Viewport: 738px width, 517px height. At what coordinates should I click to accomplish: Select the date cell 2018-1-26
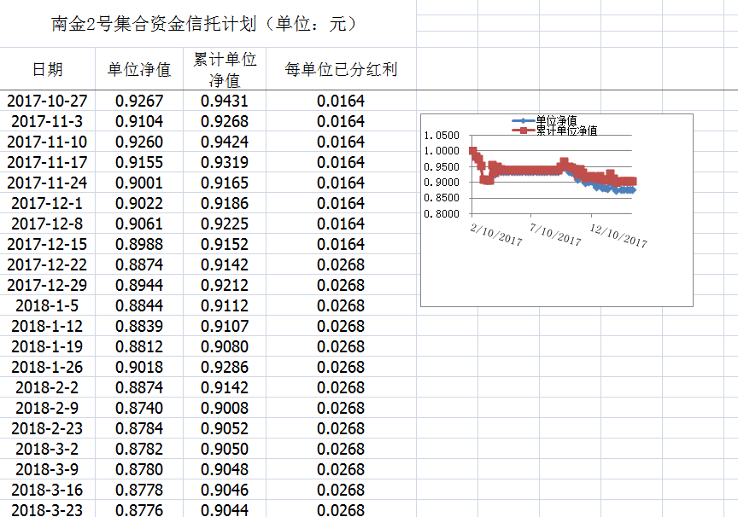(48, 367)
